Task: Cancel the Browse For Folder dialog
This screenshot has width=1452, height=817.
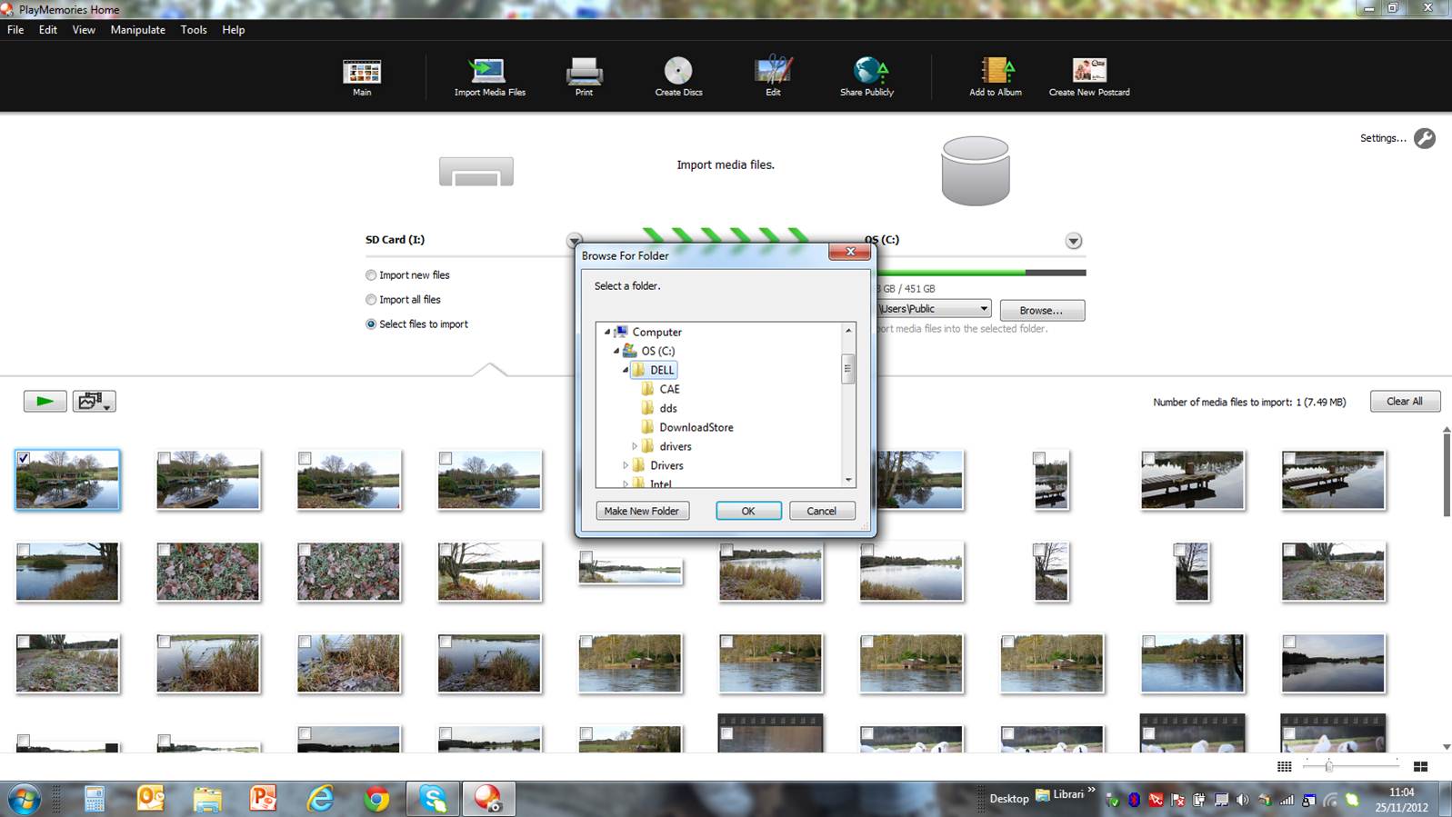Action: tap(822, 511)
